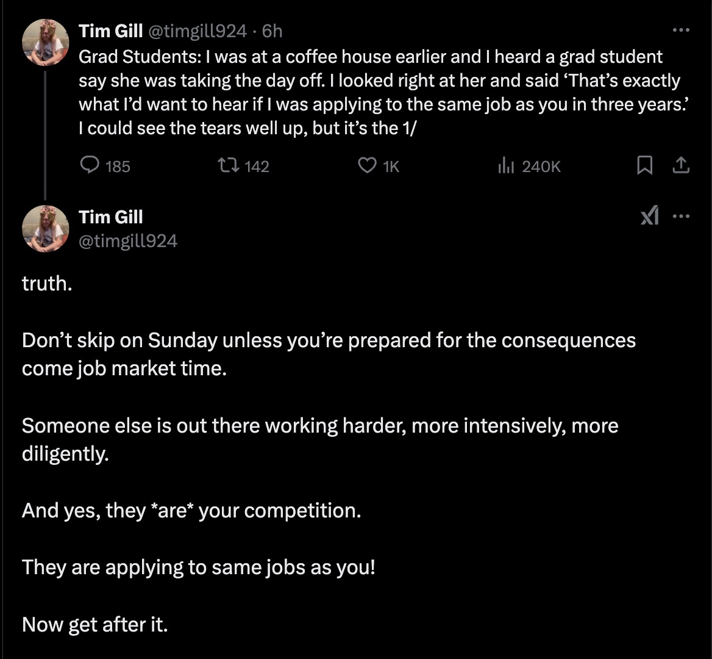The width and height of the screenshot is (712, 659).
Task: Click Tim Gill's avatar on top tweet
Action: click(x=46, y=42)
